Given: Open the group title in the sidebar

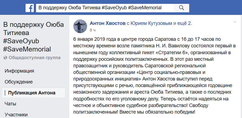Looking at the screenshot, I should pos(34,37).
